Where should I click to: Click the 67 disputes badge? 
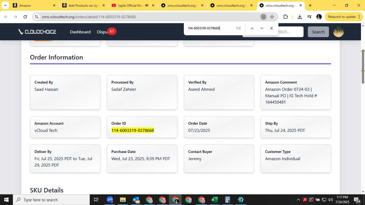coord(112,31)
